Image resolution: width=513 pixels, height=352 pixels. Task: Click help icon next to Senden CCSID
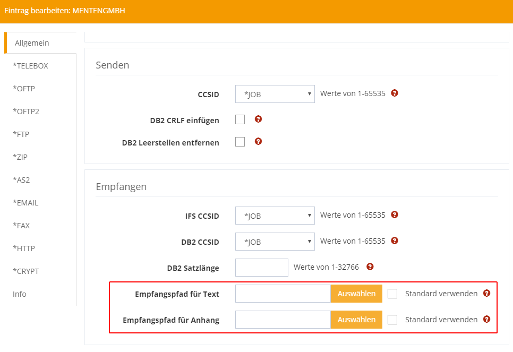[395, 93]
